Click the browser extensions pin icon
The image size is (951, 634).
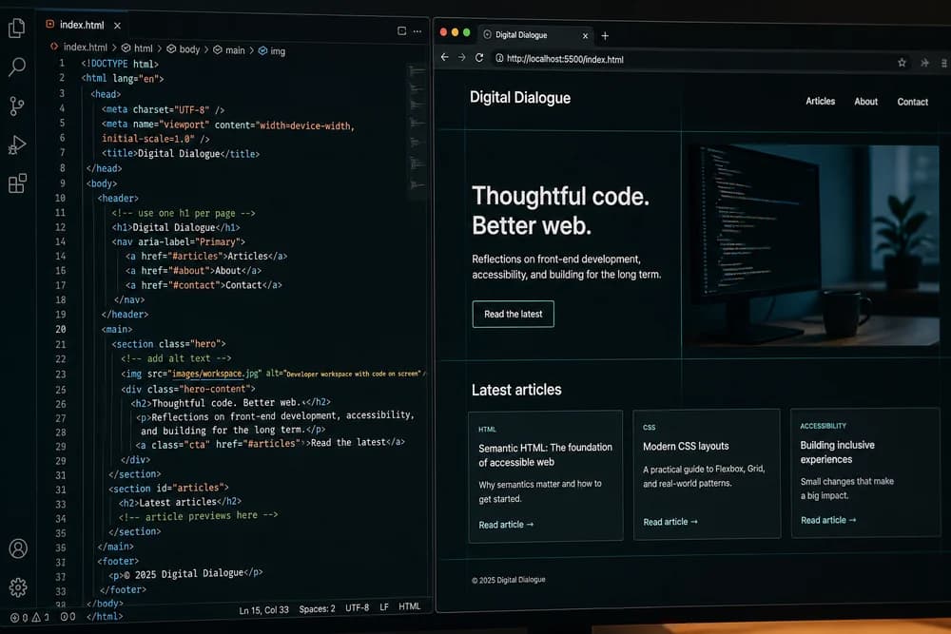(924, 63)
